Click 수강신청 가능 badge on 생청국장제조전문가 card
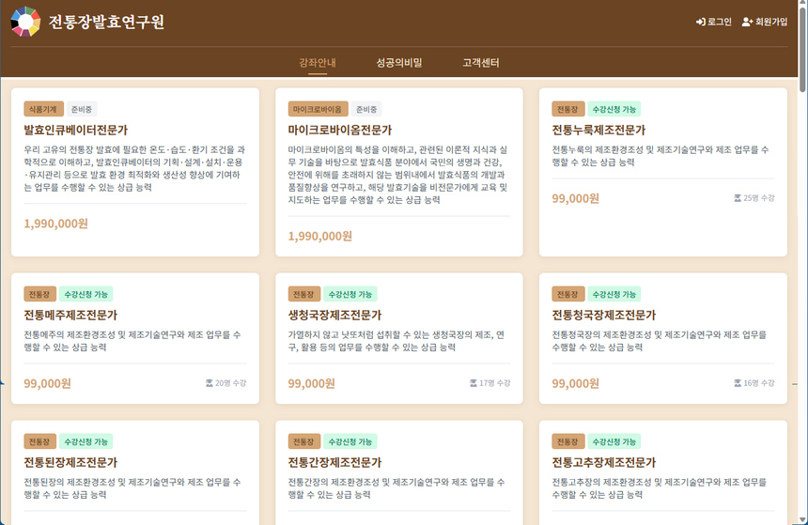This screenshot has height=525, width=808. point(350,294)
